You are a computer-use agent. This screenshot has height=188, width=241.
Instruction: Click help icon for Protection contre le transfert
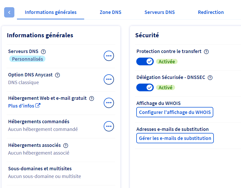point(206,52)
